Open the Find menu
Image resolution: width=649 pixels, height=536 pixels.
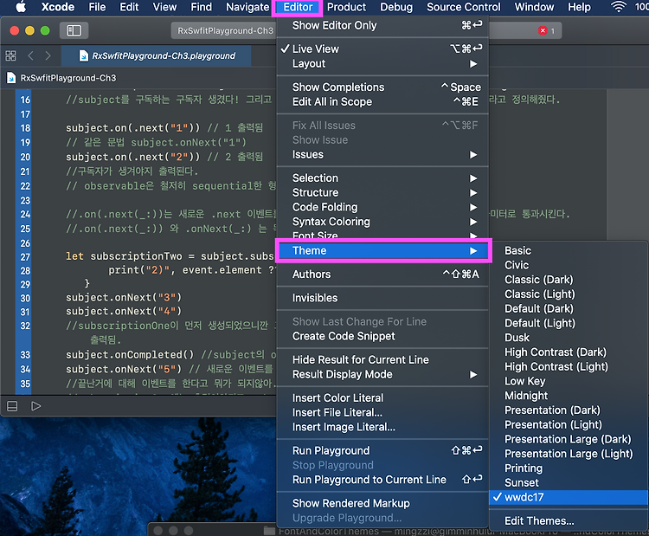click(201, 7)
